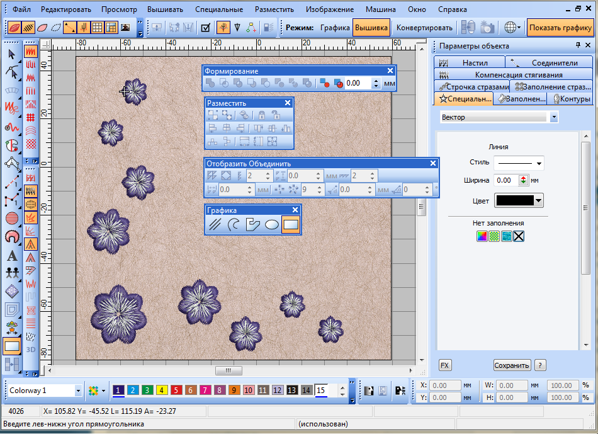Toggle Вышивка mode on
598x434 pixels.
pyautogui.click(x=371, y=28)
